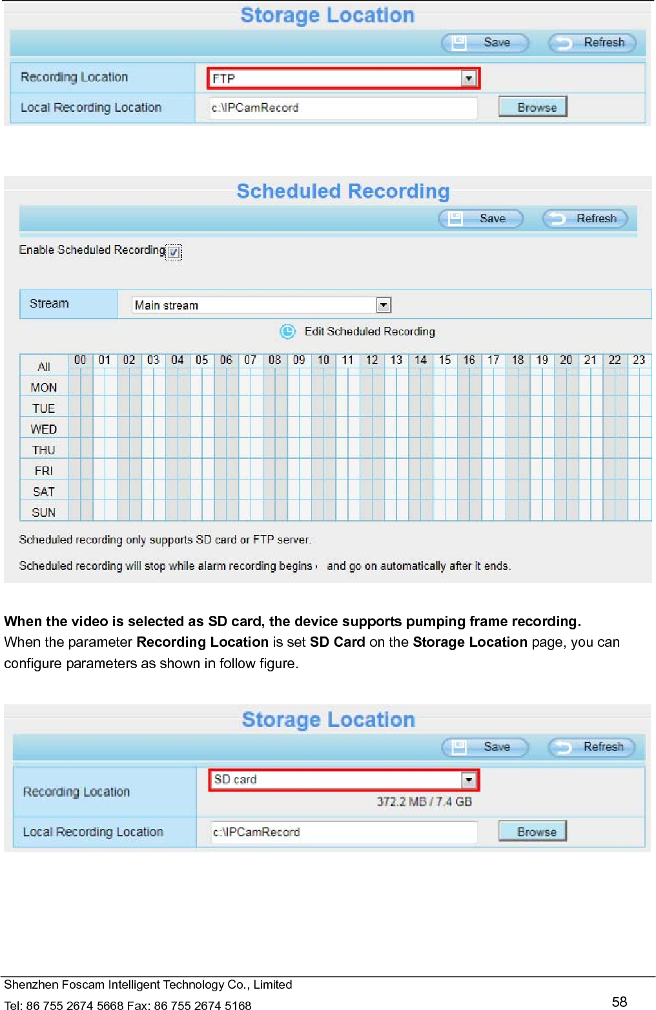Toggle the MON schedule cell at hour 00
The image size is (656, 1010).
80,386
